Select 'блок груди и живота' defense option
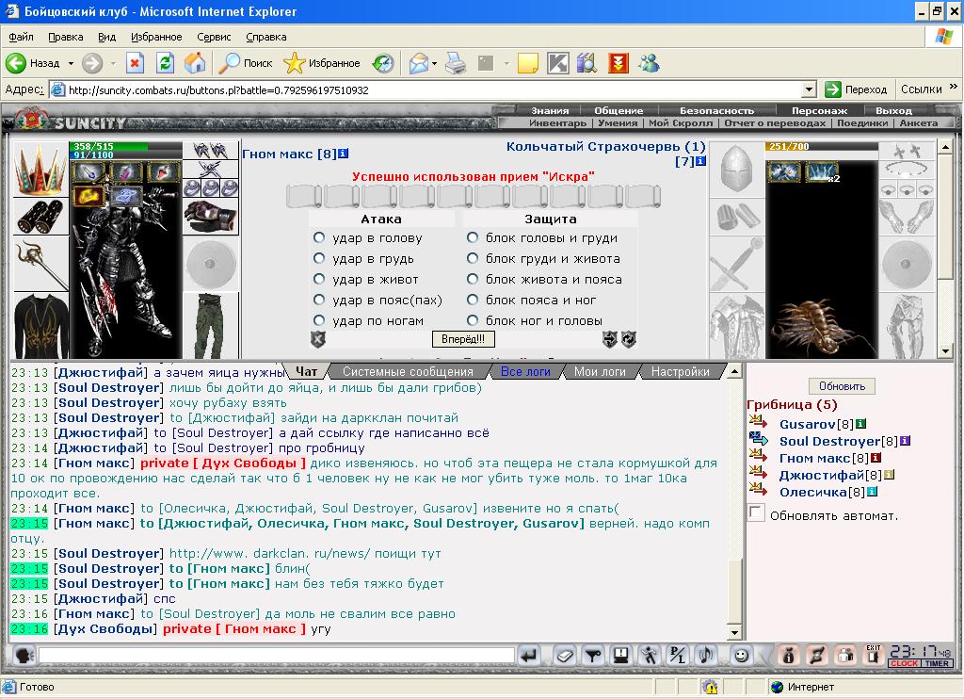This screenshot has width=964, height=699. 473,258
